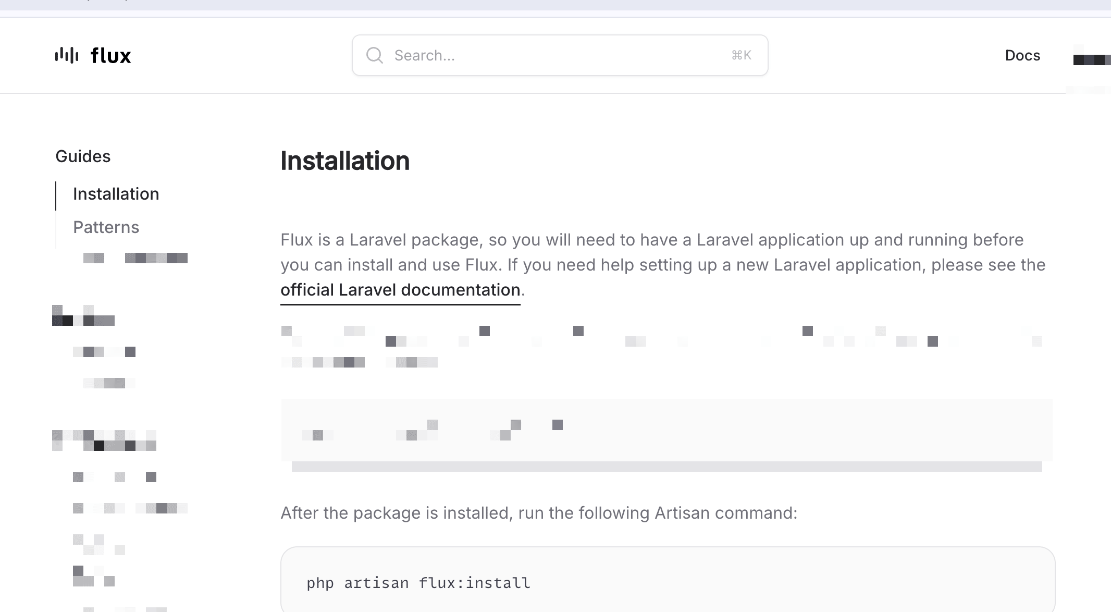
Task: Click the magnifying glass search icon
Action: (374, 55)
